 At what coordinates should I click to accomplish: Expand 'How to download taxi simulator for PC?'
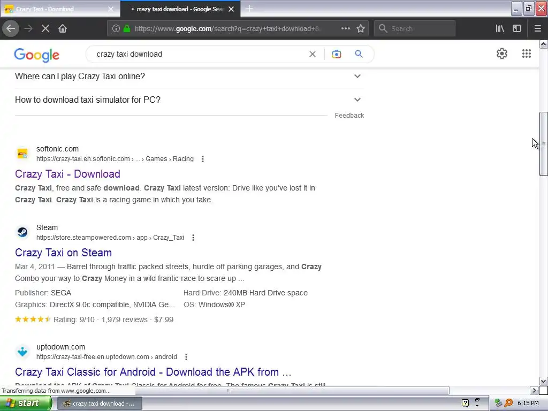click(189, 100)
